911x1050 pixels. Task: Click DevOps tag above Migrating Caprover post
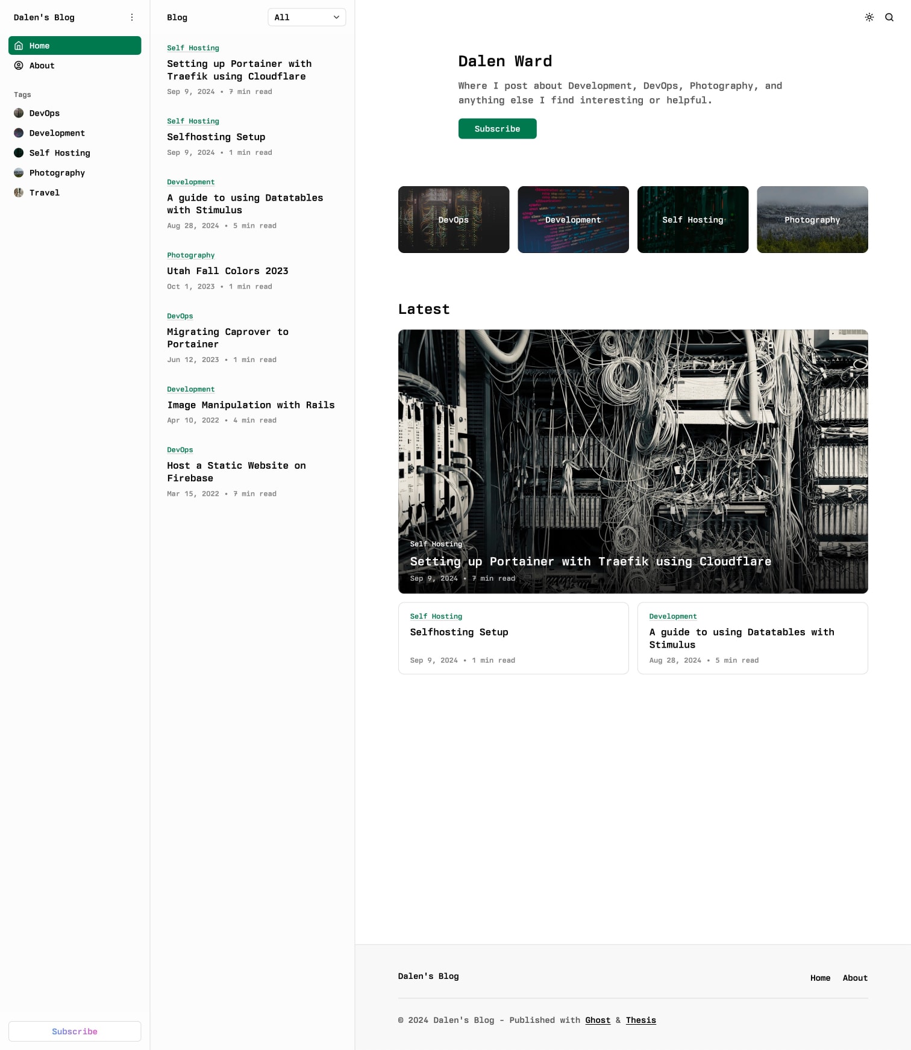tap(180, 316)
